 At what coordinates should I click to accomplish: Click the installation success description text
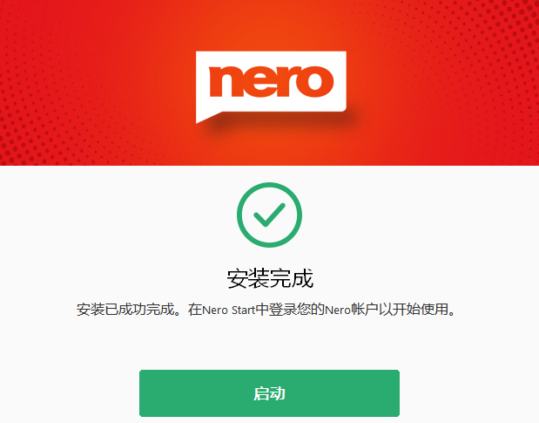click(266, 310)
